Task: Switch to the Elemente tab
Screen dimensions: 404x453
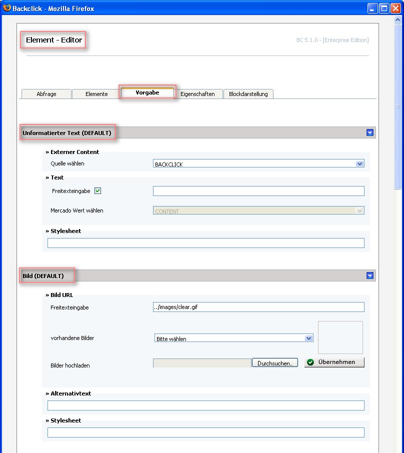Action: point(96,94)
